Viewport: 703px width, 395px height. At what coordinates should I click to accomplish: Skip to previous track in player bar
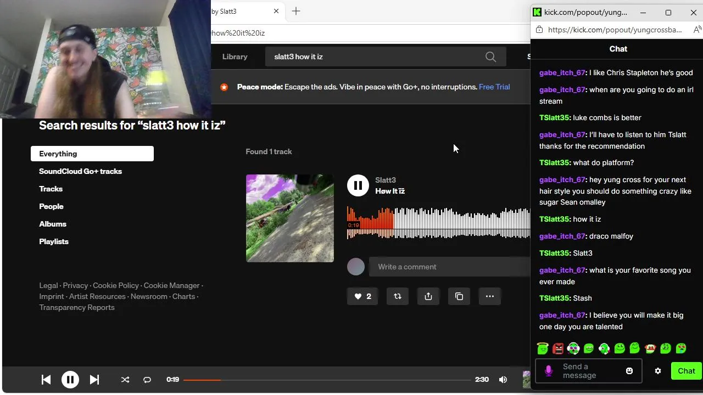[46, 380]
